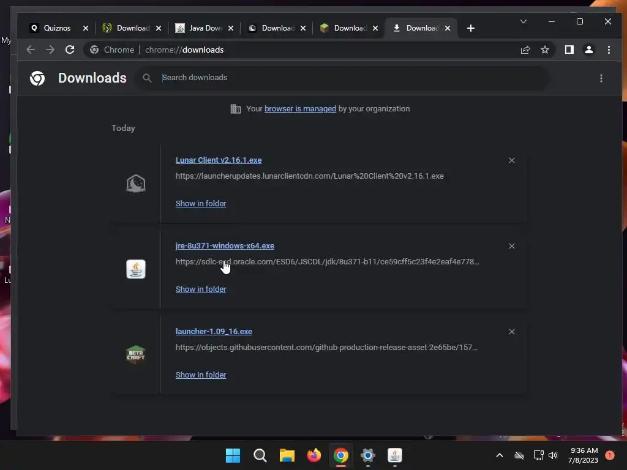Open Windows taskbar Search
This screenshot has width=627, height=470.
tap(260, 455)
